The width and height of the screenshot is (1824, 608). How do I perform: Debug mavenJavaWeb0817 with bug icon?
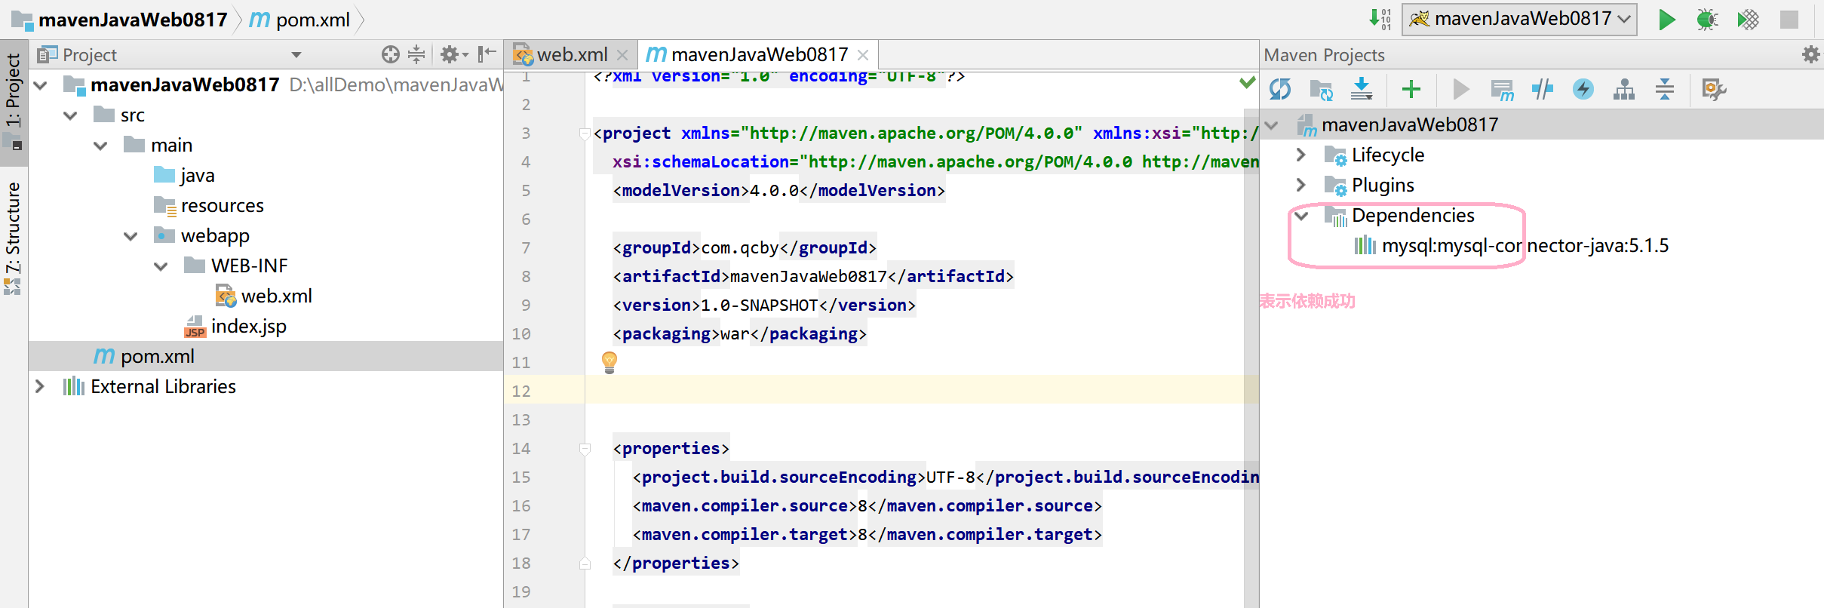tap(1707, 20)
